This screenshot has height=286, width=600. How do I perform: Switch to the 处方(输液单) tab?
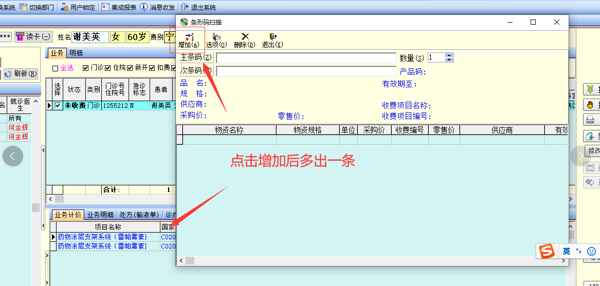point(139,215)
